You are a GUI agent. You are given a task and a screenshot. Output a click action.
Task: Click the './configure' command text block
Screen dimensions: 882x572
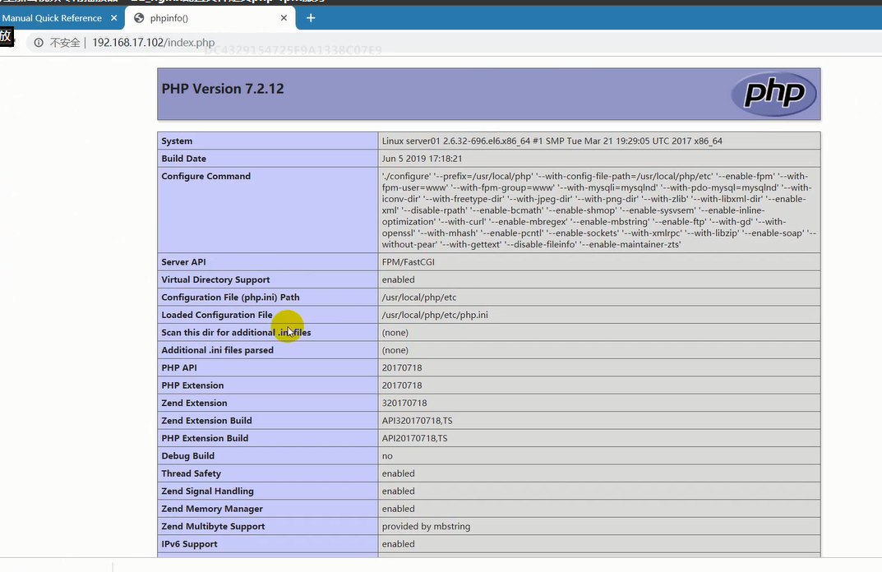[x=599, y=210]
